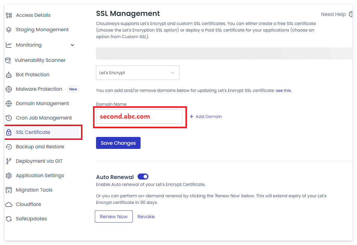
Task: Open Backup and Restore
Action: point(40,147)
